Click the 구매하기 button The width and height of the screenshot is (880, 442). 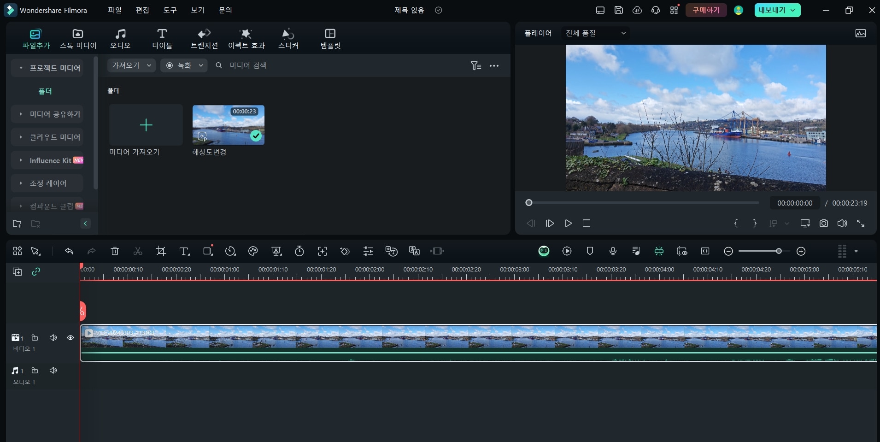(706, 10)
